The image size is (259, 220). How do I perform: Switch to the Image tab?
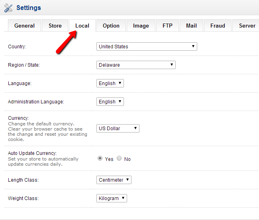141,26
